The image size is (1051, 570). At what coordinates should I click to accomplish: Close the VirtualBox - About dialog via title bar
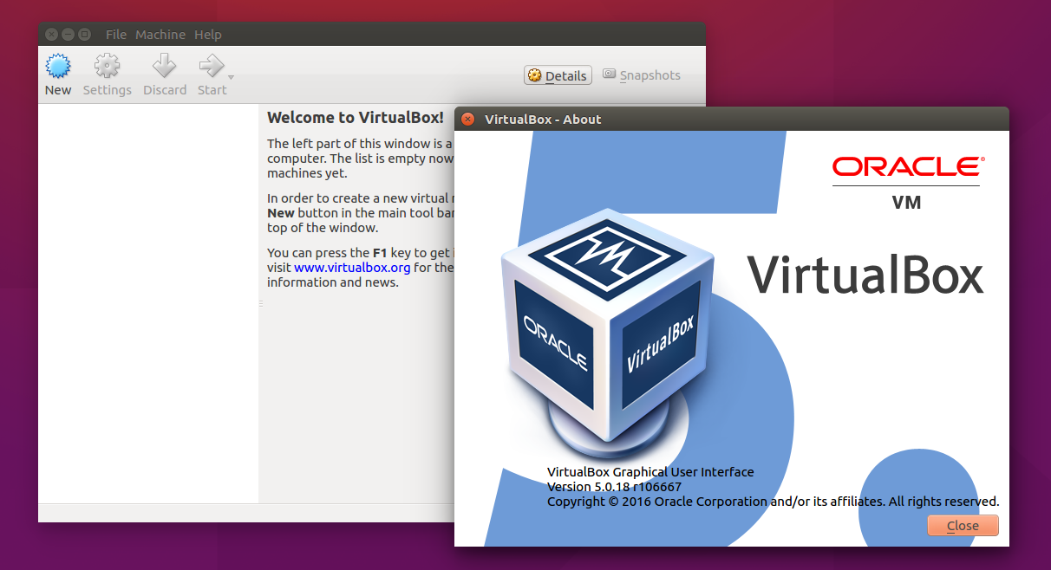pos(468,120)
